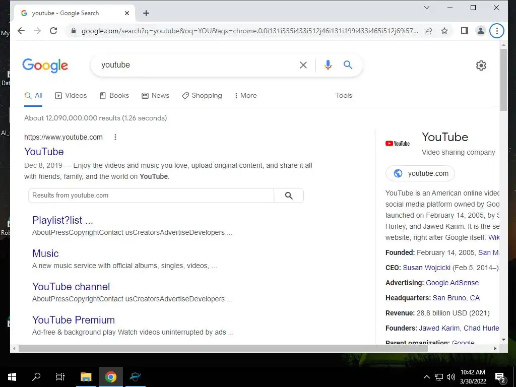The image size is (516, 387).
Task: Click the youtube.com site search magnifier button
Action: (289, 196)
